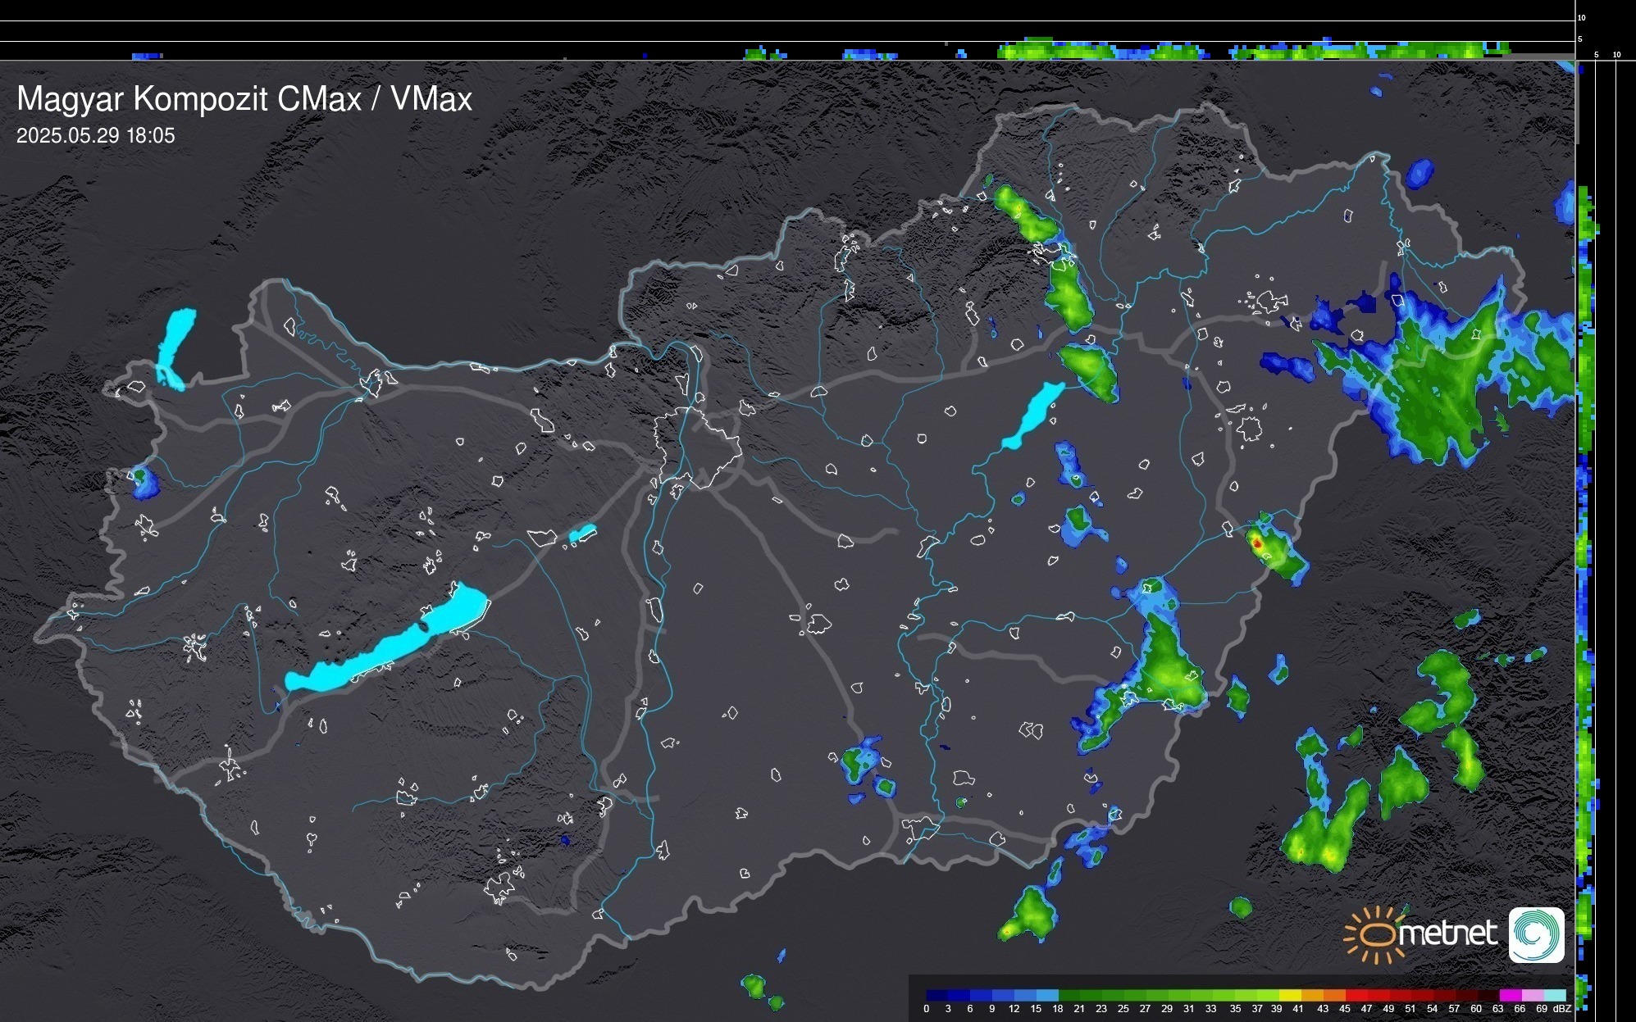Click the yellow 39 dBZ legend swatch
The image size is (1636, 1022).
(1288, 996)
